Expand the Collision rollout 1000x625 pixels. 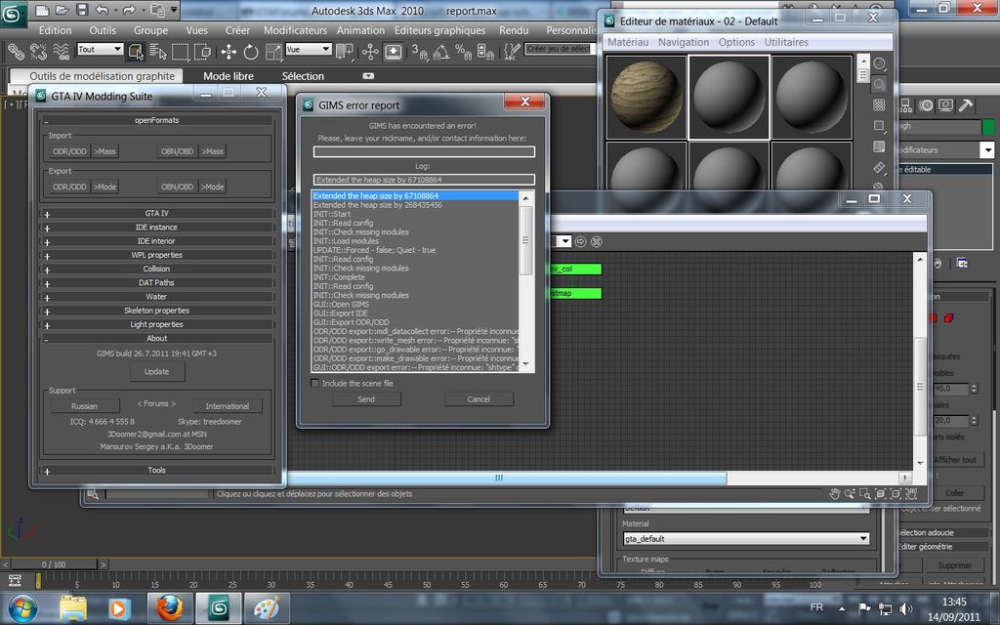pos(156,270)
